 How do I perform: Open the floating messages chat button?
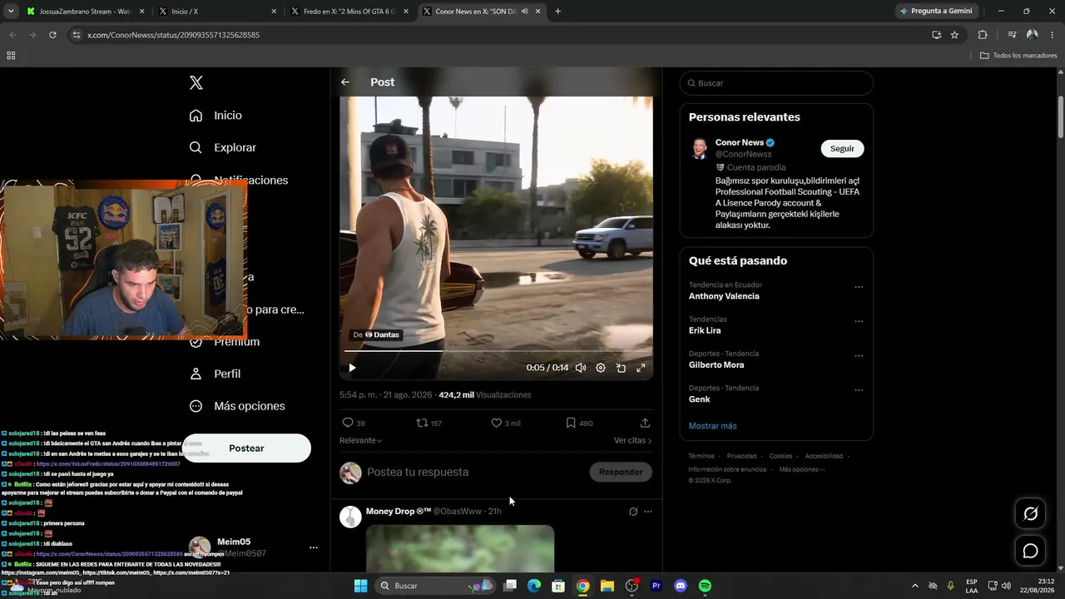coord(1030,552)
